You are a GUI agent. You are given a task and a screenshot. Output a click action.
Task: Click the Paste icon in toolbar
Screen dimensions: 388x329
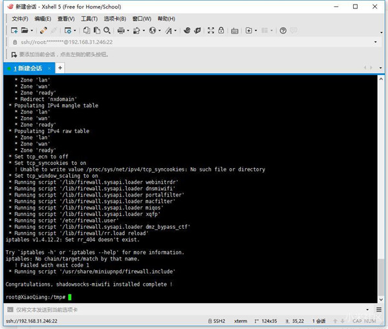[96, 30]
